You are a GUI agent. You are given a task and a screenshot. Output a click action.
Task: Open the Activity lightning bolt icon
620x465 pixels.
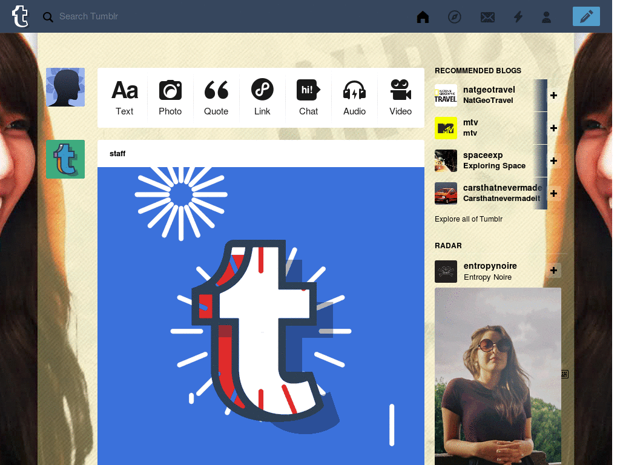[x=518, y=17]
